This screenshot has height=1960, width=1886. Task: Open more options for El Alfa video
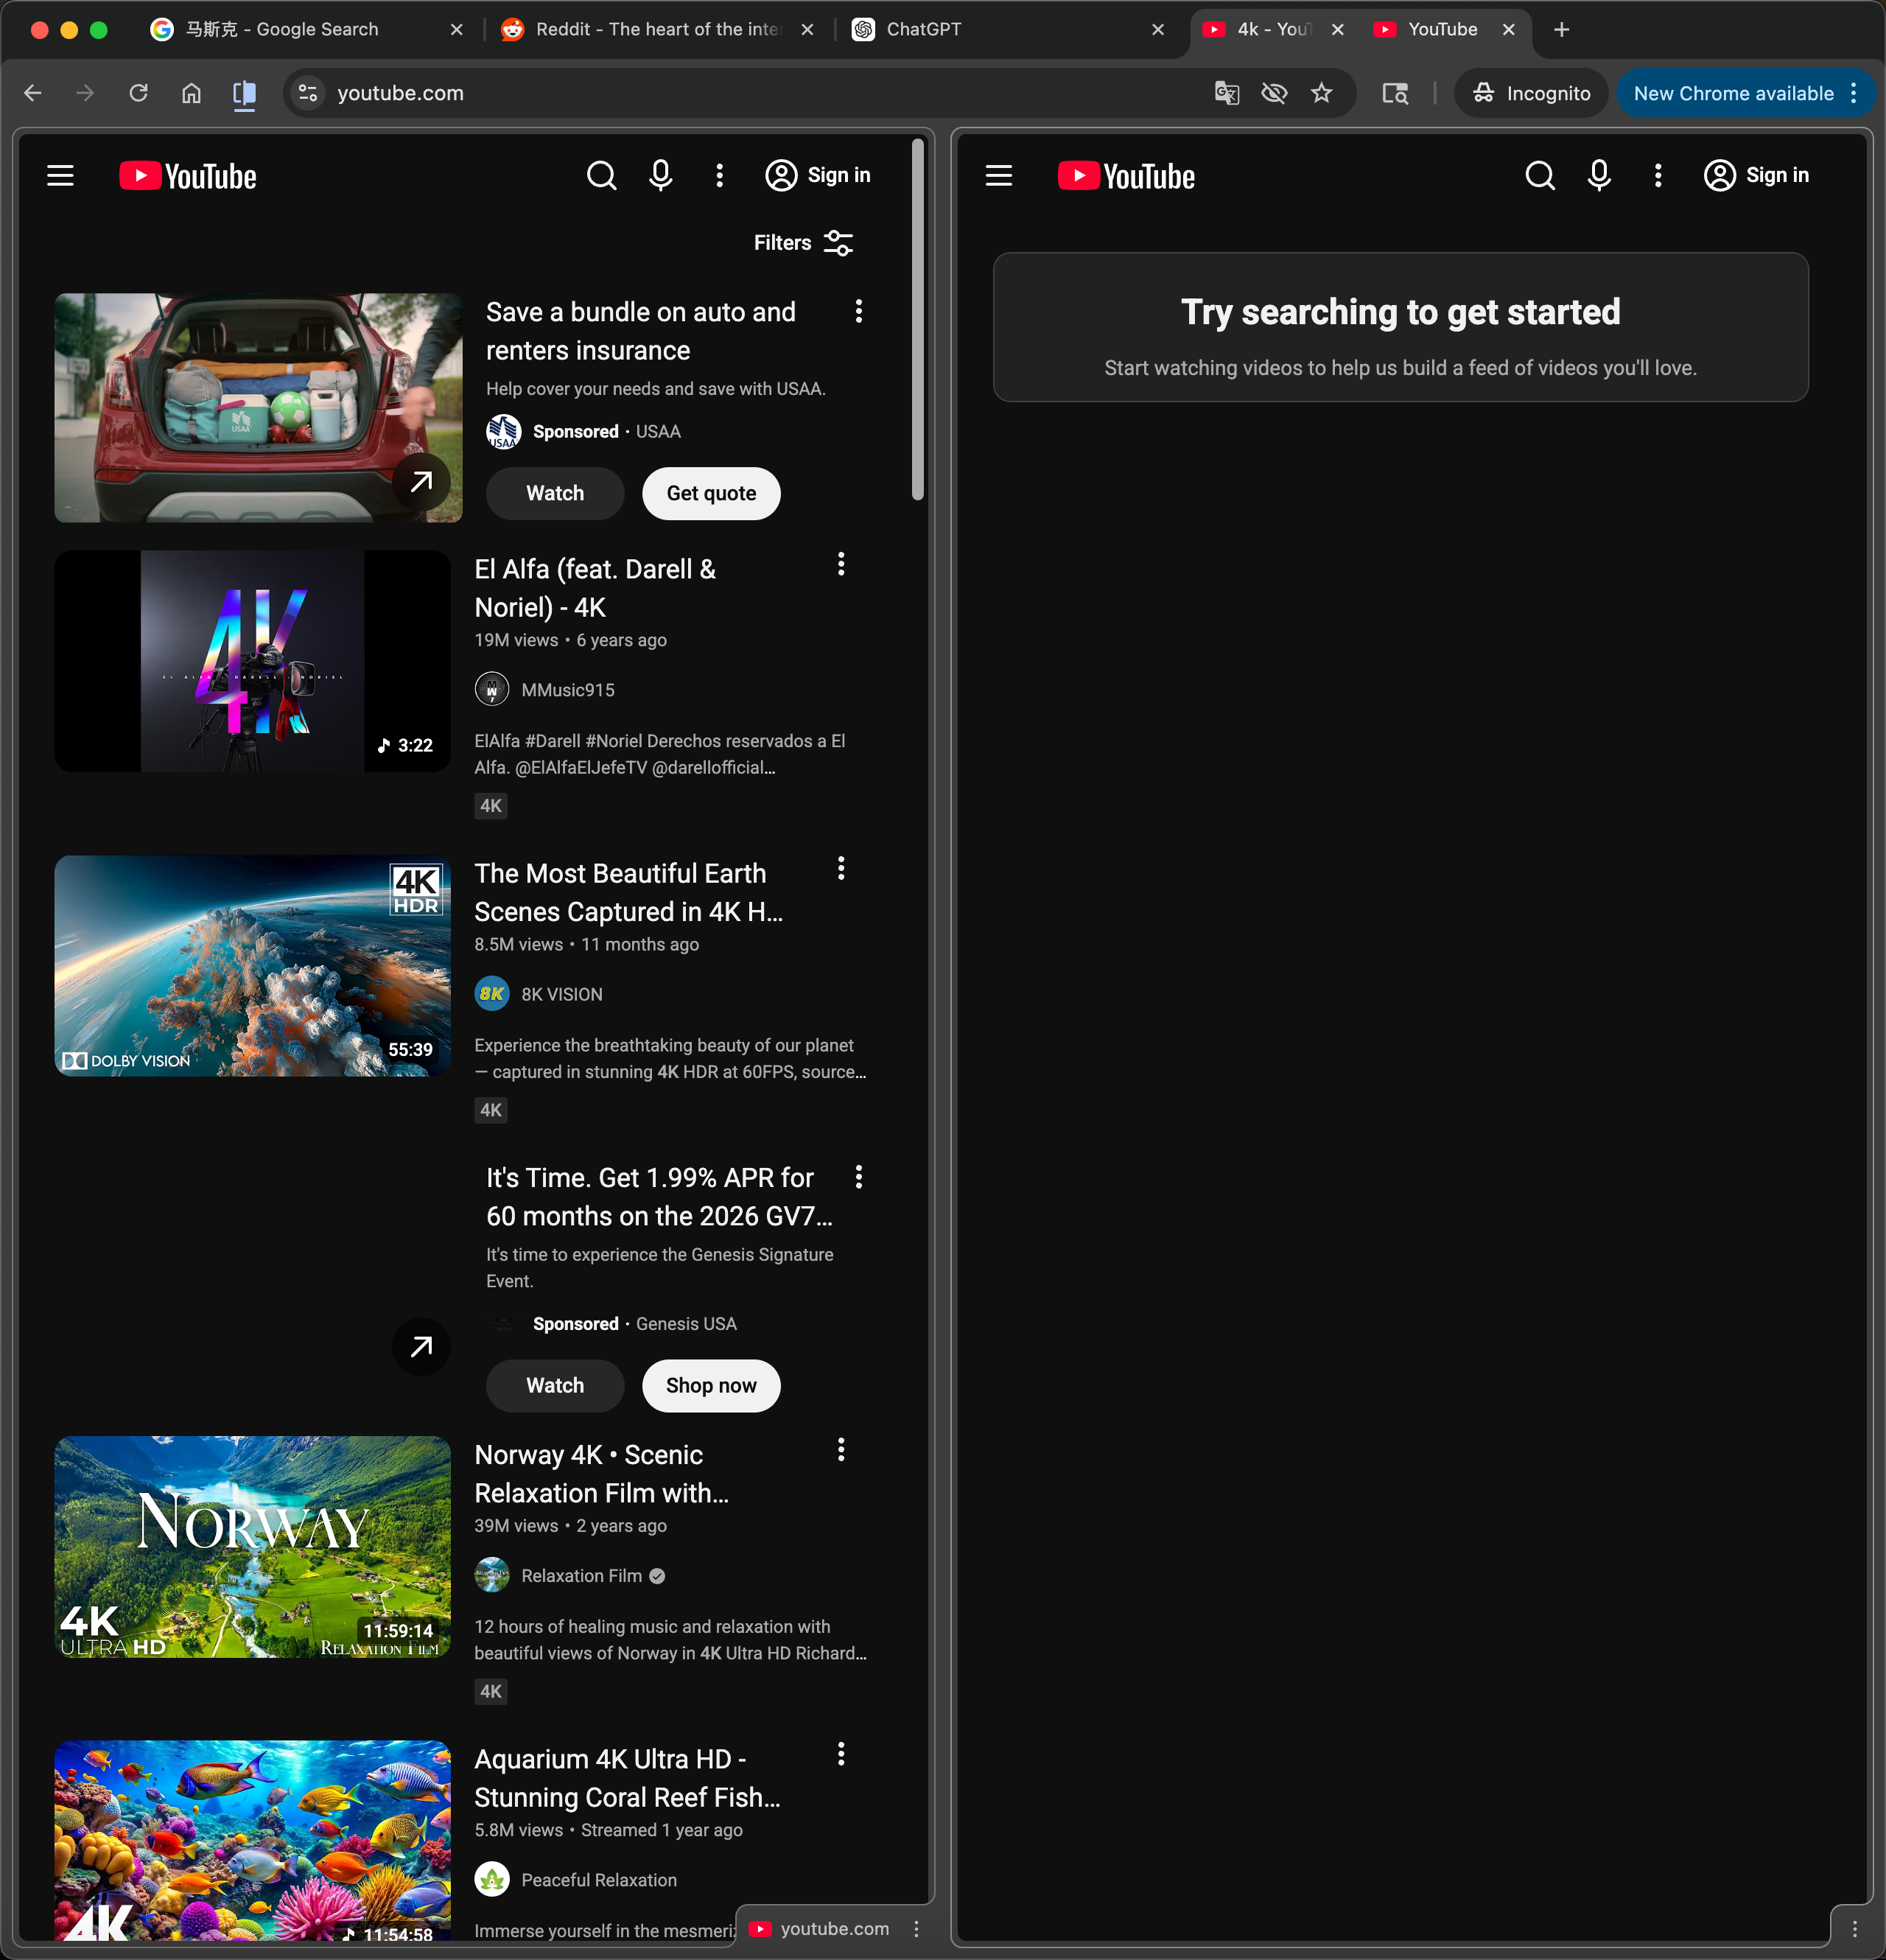point(841,565)
